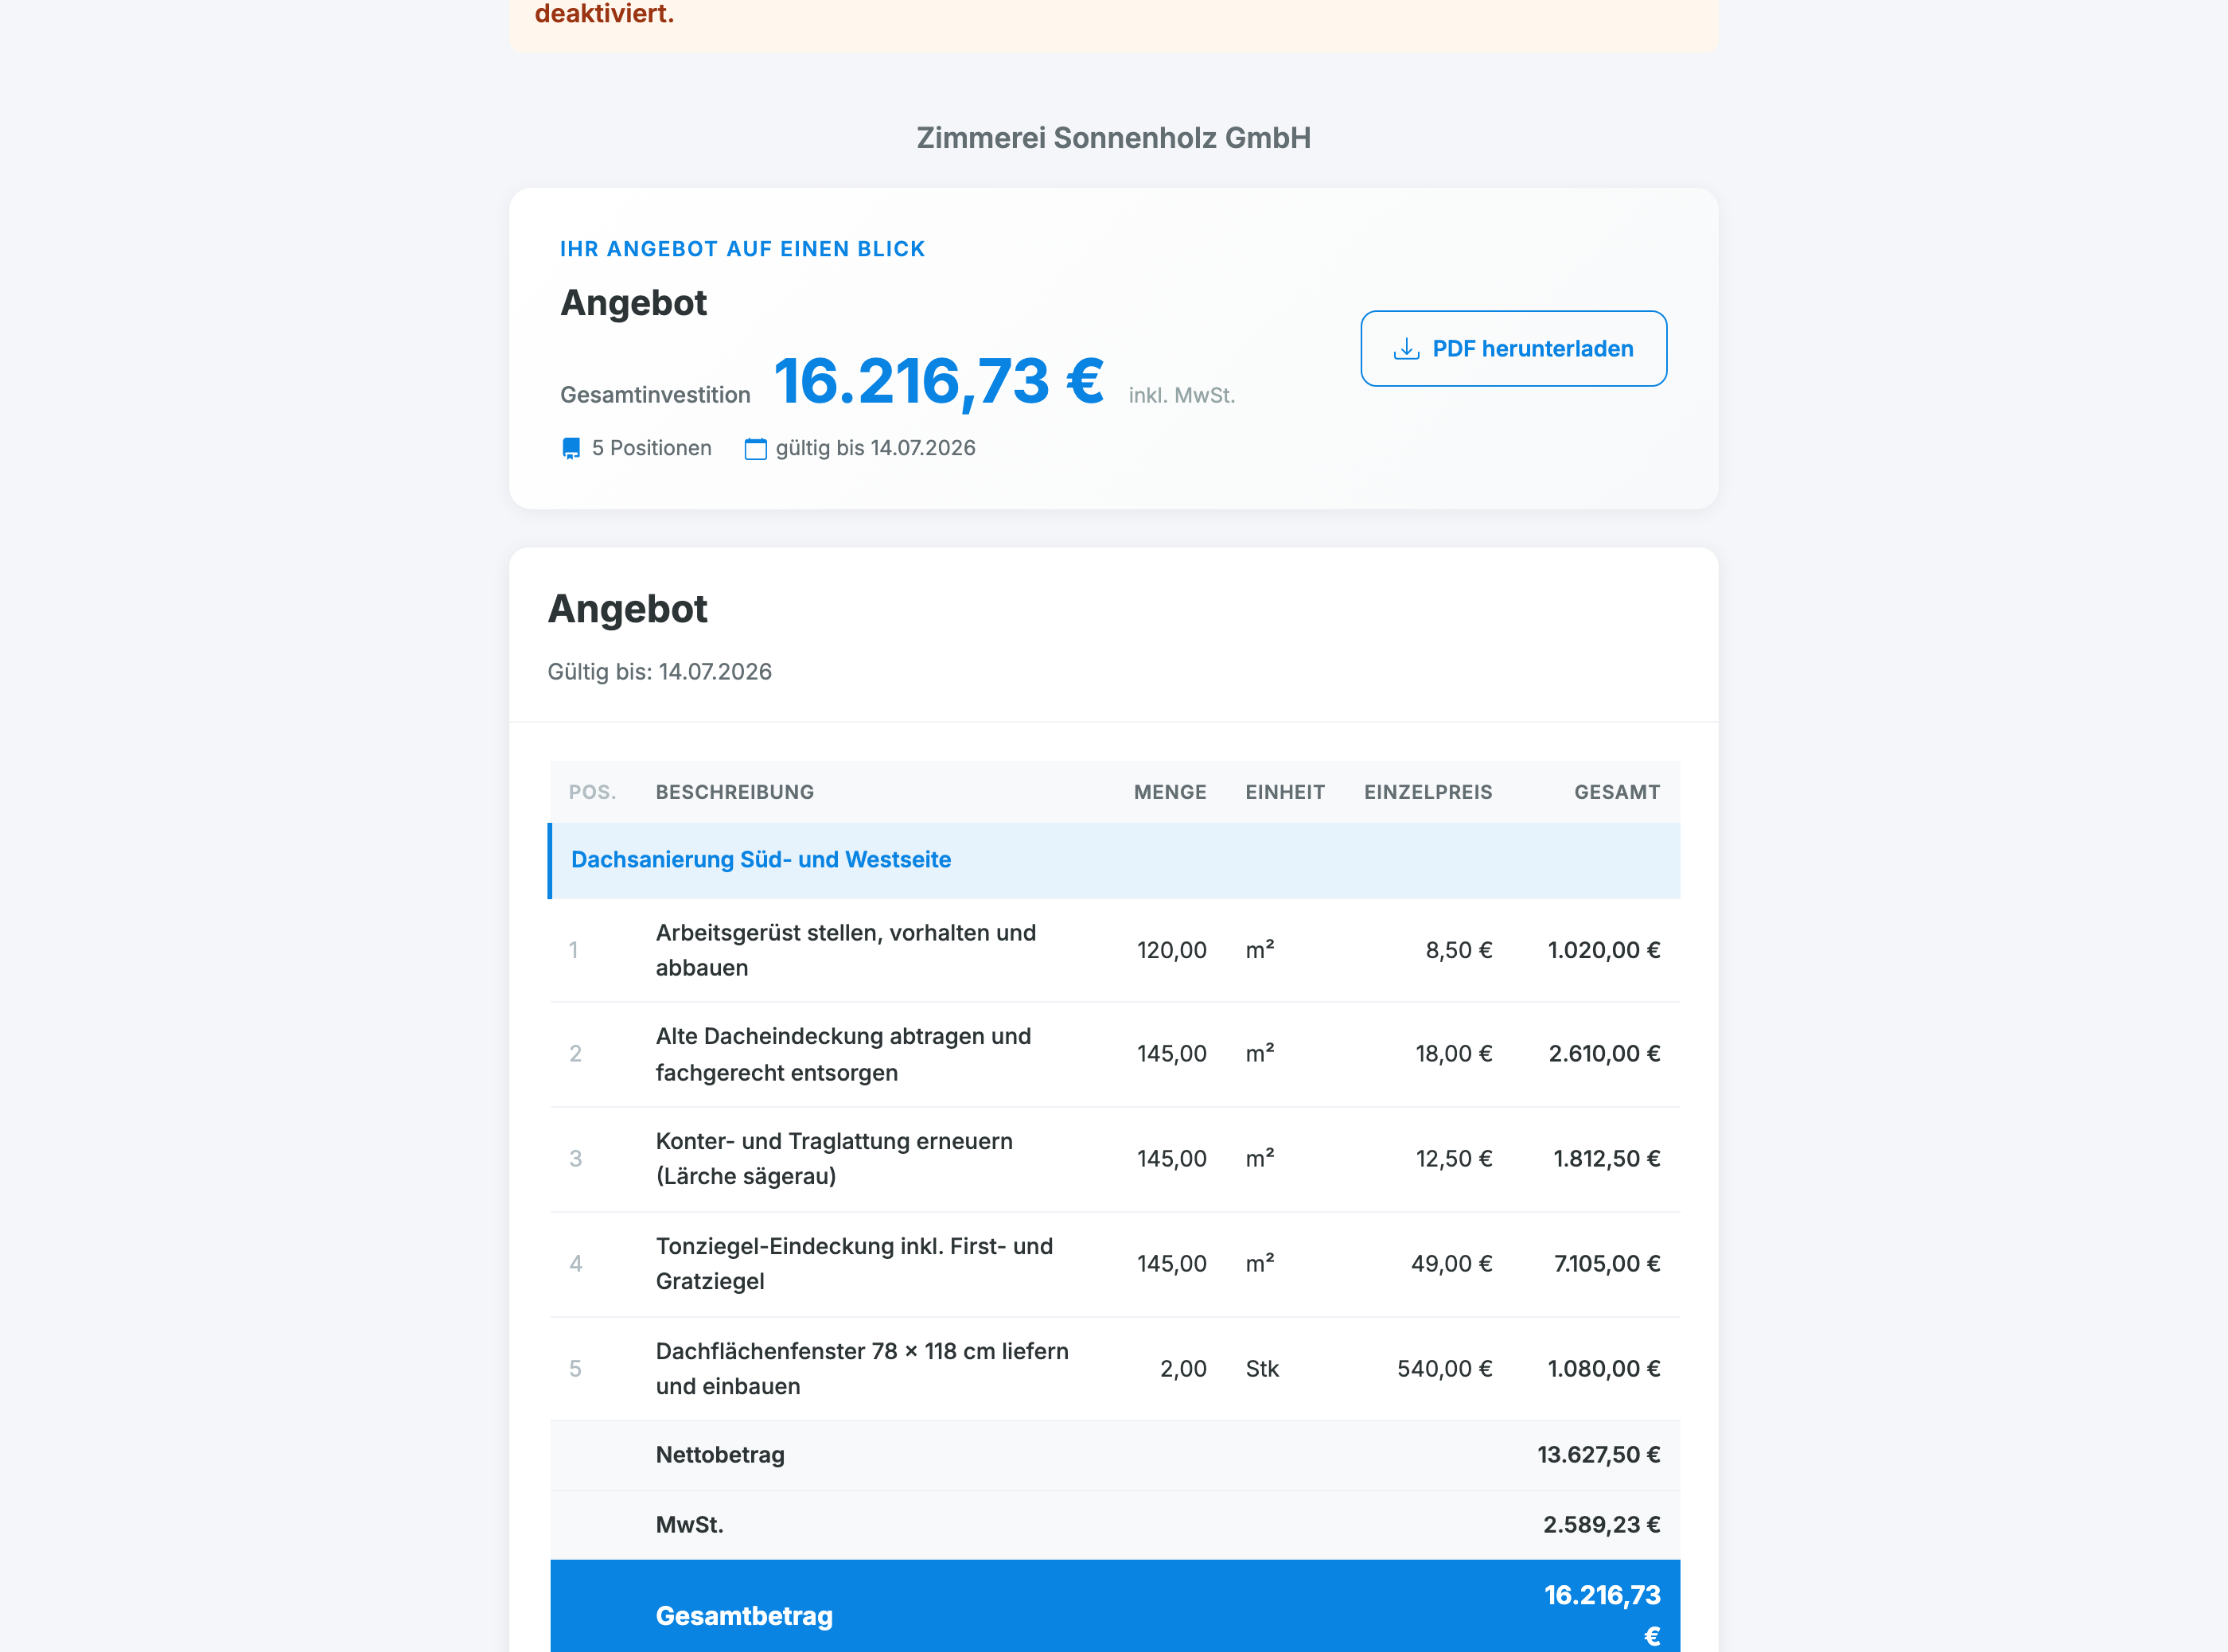Click the 'deaktiviert.' notice text
The width and height of the screenshot is (2228, 1652).
(604, 14)
